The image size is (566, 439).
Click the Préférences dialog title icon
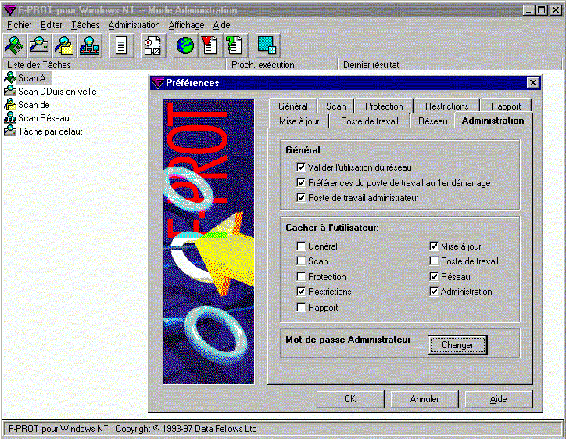click(x=158, y=83)
